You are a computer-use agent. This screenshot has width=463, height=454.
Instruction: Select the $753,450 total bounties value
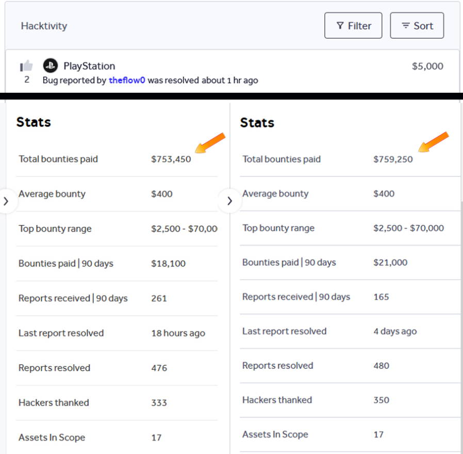click(x=171, y=159)
